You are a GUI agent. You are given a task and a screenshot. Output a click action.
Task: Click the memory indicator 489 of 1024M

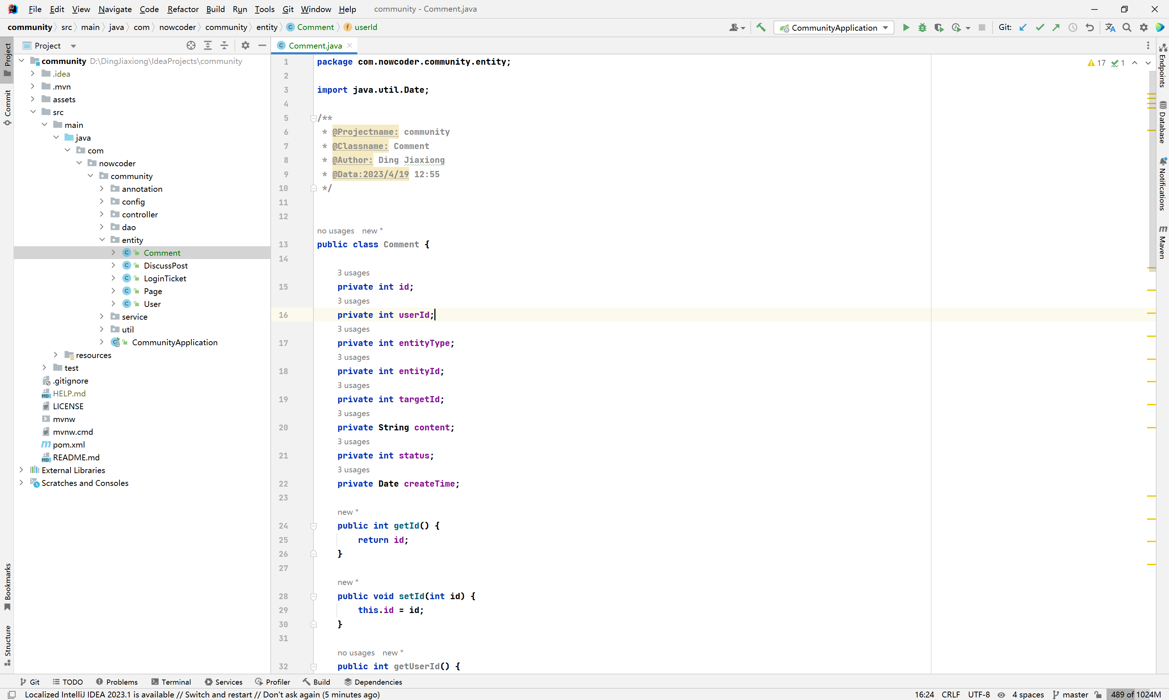coord(1136,695)
